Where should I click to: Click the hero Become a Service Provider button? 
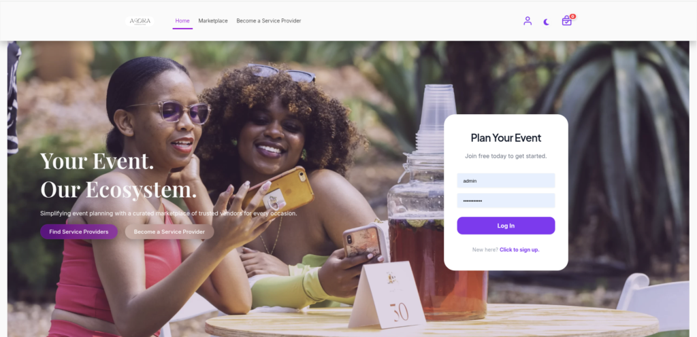[169, 232]
